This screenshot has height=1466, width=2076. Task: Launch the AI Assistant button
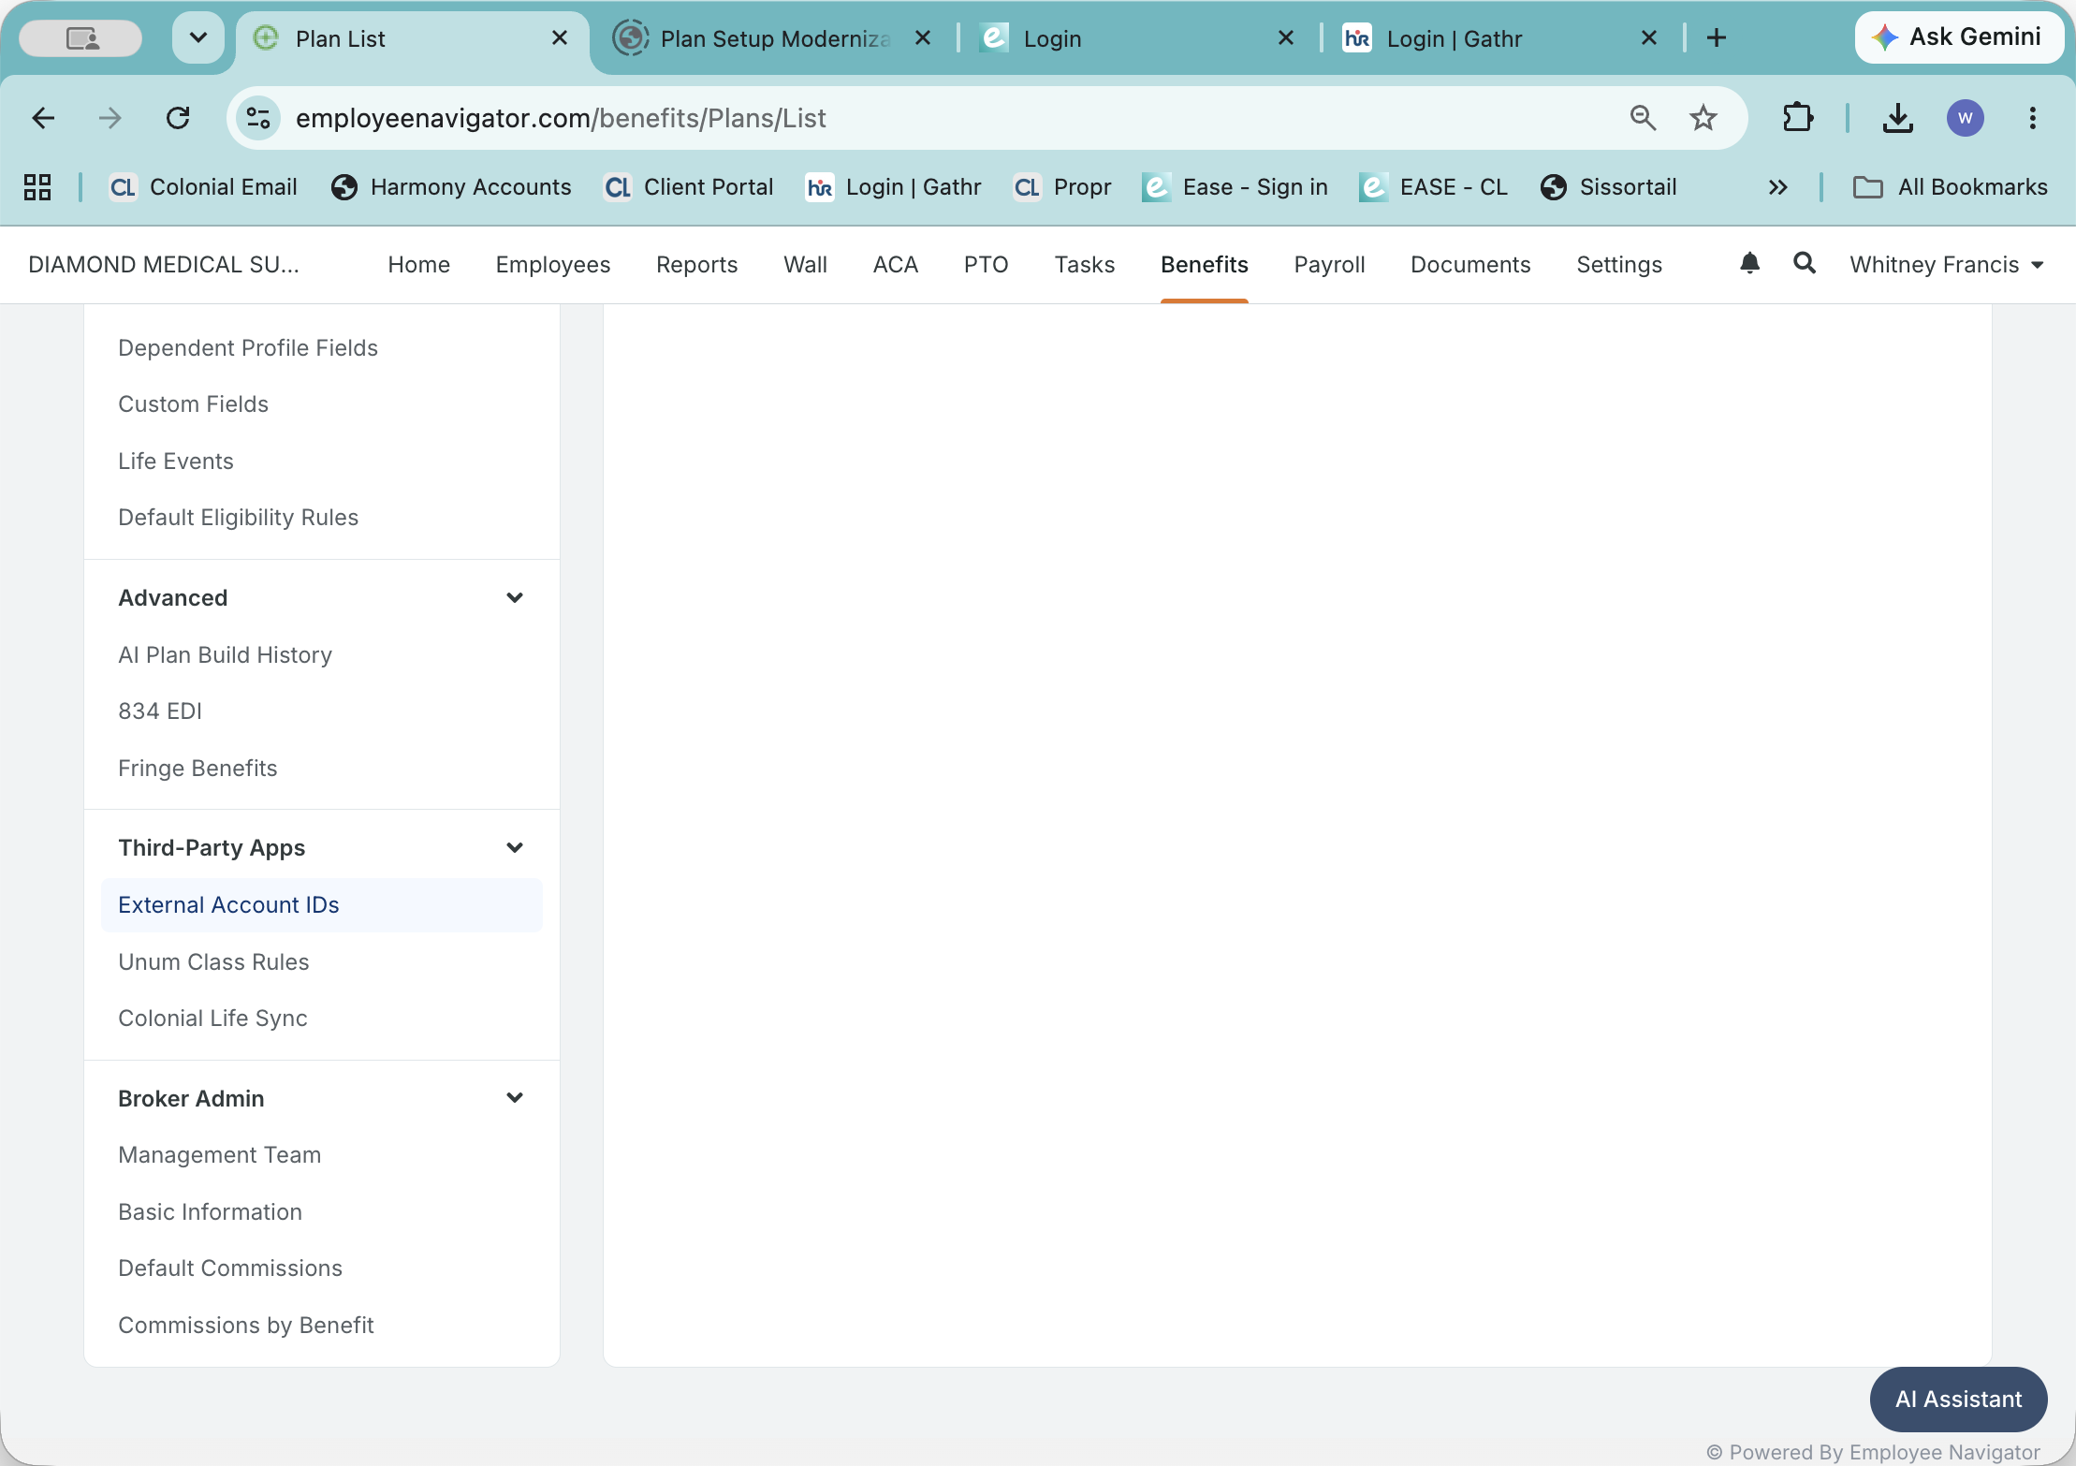[x=1958, y=1400]
